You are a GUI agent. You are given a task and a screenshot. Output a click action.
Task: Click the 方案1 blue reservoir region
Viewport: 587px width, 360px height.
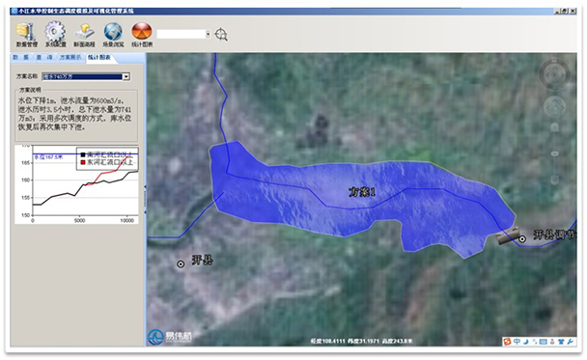click(x=361, y=192)
